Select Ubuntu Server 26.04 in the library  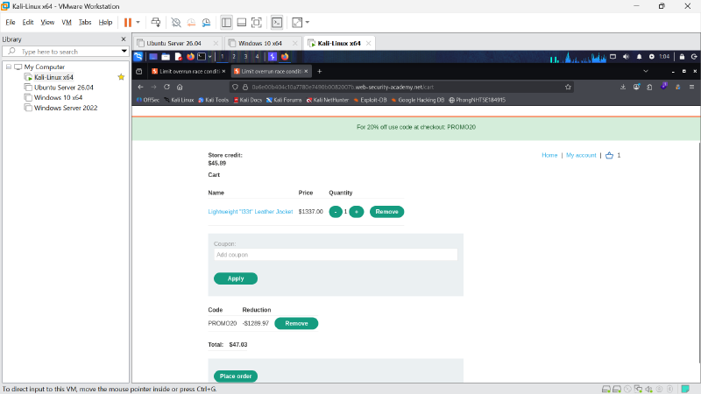63,88
